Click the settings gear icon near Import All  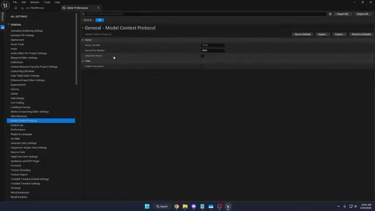(x=330, y=14)
